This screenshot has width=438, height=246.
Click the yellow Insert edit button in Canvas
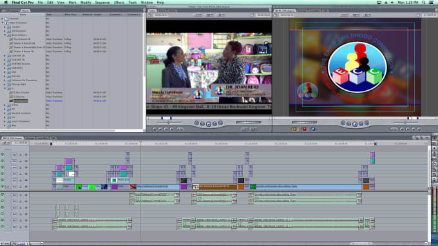[x=295, y=129]
